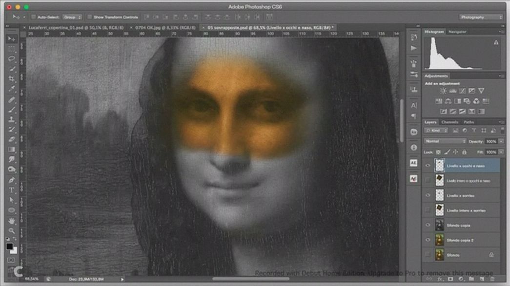Open the Adjustments panel flyout menu
Screen dimensions: 510x286
tap(501, 76)
